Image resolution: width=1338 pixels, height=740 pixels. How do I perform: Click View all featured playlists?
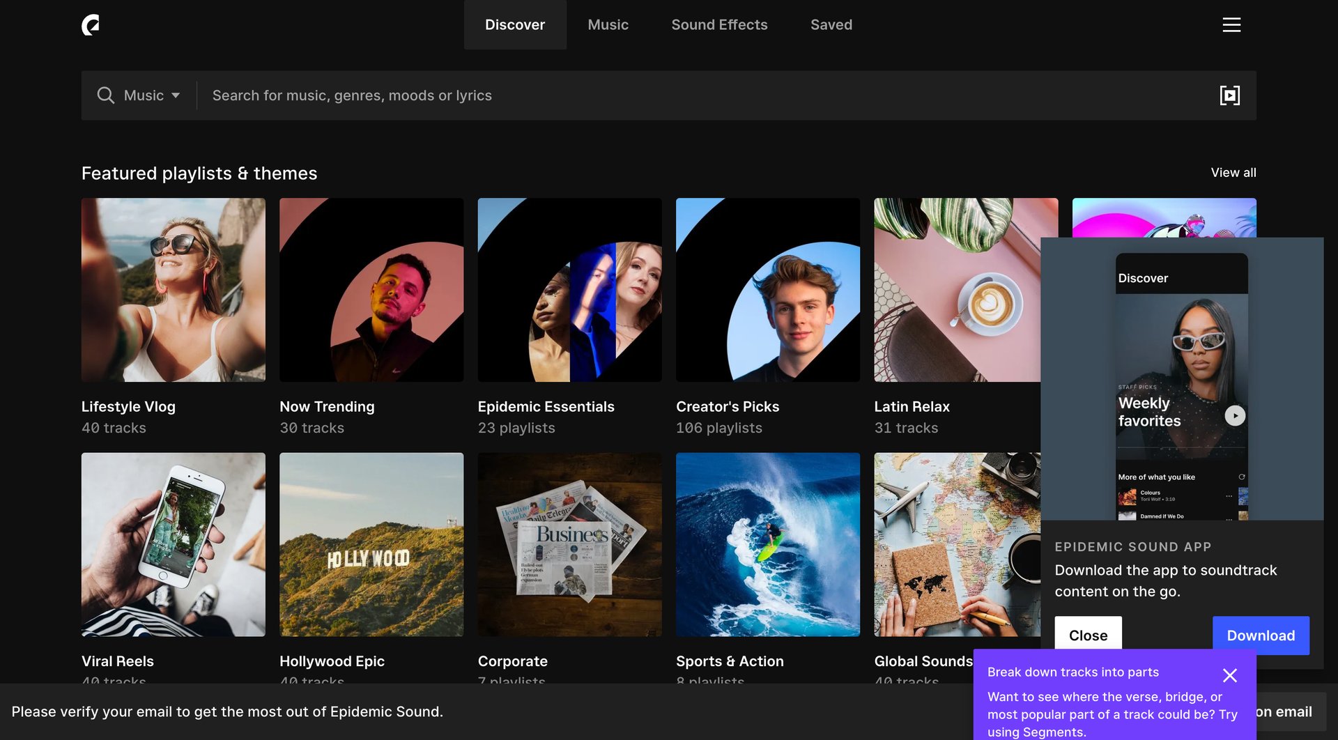point(1233,172)
